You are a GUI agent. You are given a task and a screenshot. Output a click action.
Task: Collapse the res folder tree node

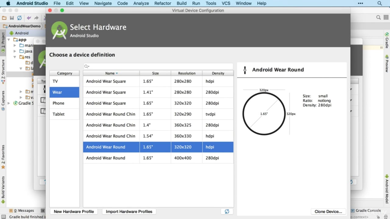click(x=15, y=57)
